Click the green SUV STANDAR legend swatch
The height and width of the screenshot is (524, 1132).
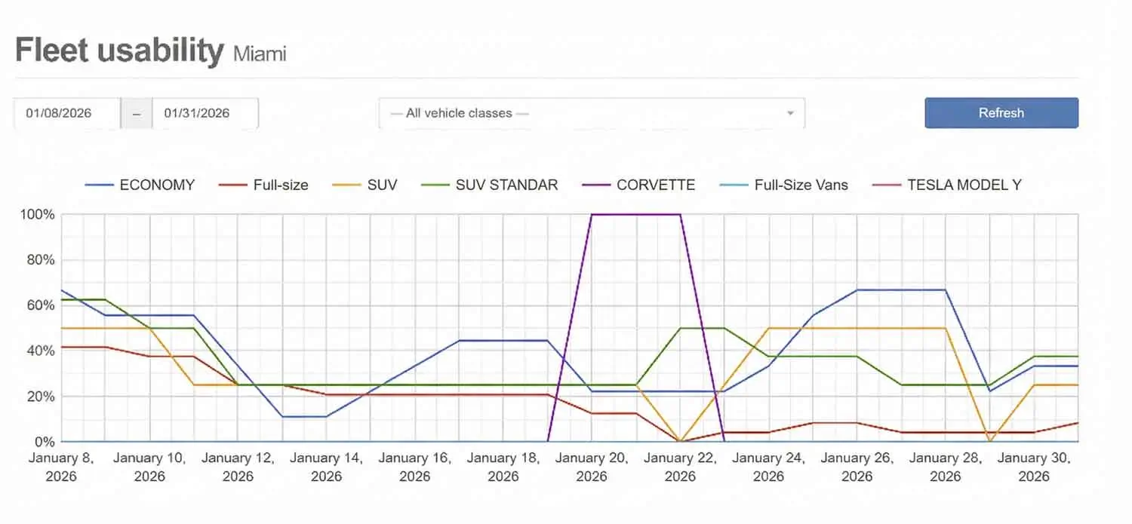pos(435,185)
